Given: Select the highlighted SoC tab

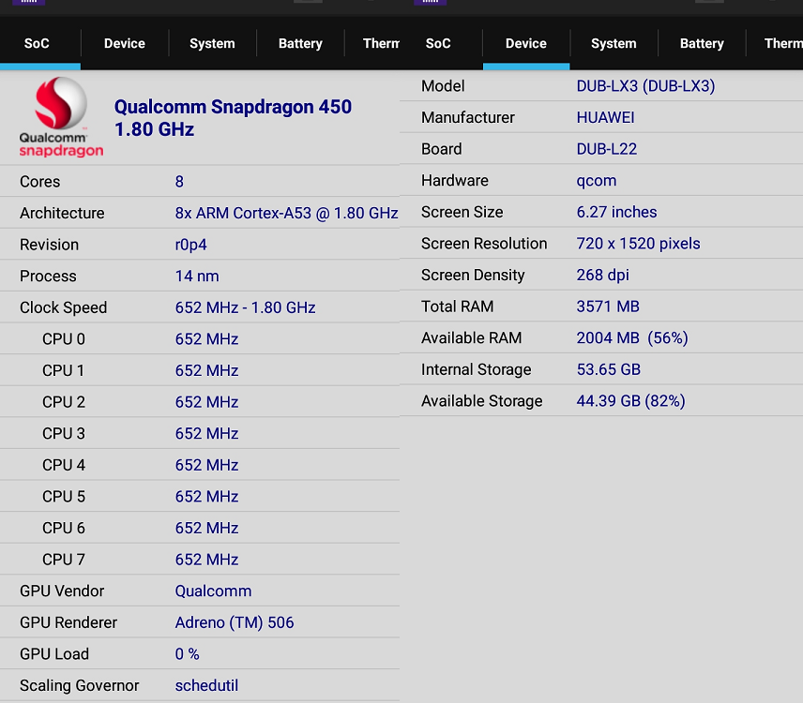Looking at the screenshot, I should tap(38, 43).
